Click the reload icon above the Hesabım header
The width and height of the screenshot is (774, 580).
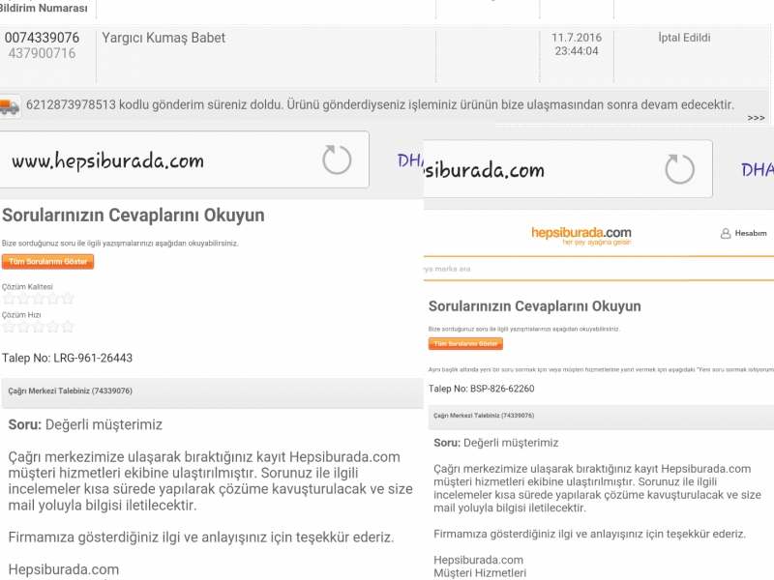680,169
